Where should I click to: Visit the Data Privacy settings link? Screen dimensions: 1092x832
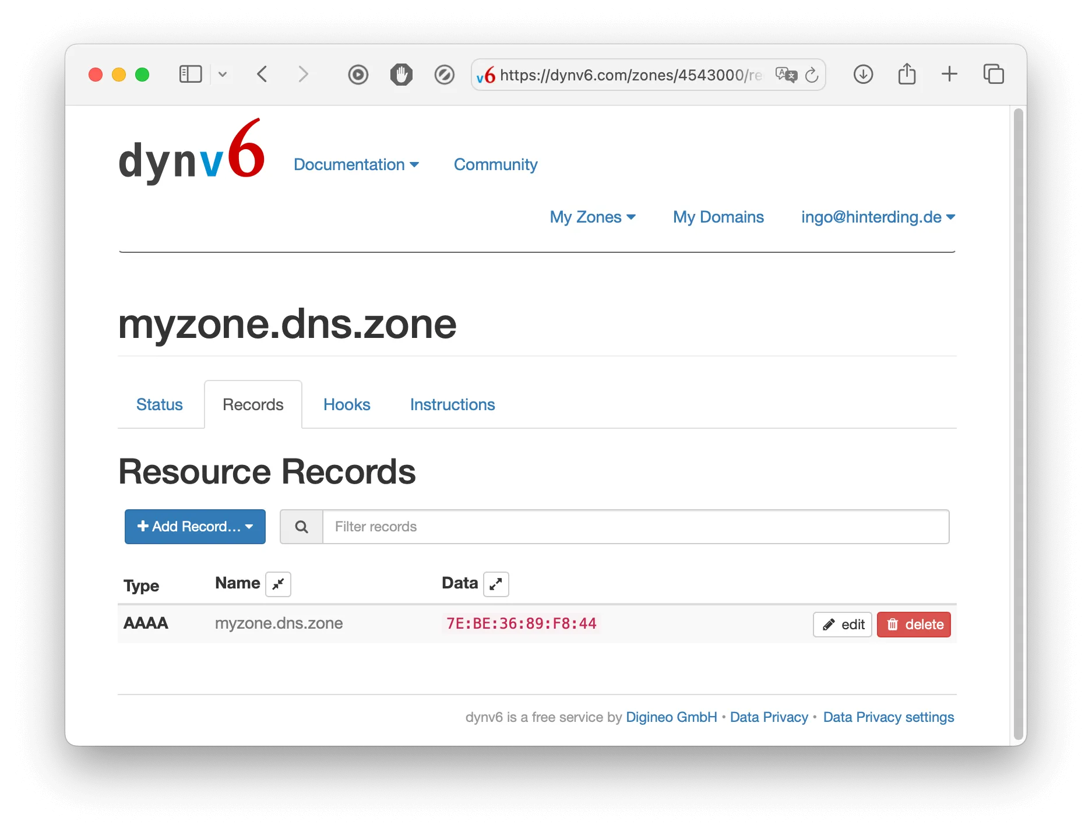click(888, 717)
